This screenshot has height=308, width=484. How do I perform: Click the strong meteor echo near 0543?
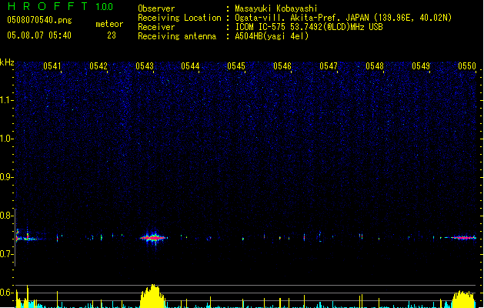[153, 238]
